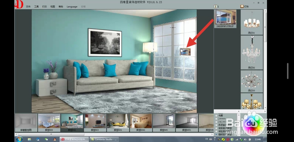The height and width of the screenshot is (142, 294).
Task: Select the radio button just below 书房
Action: tap(216, 119)
